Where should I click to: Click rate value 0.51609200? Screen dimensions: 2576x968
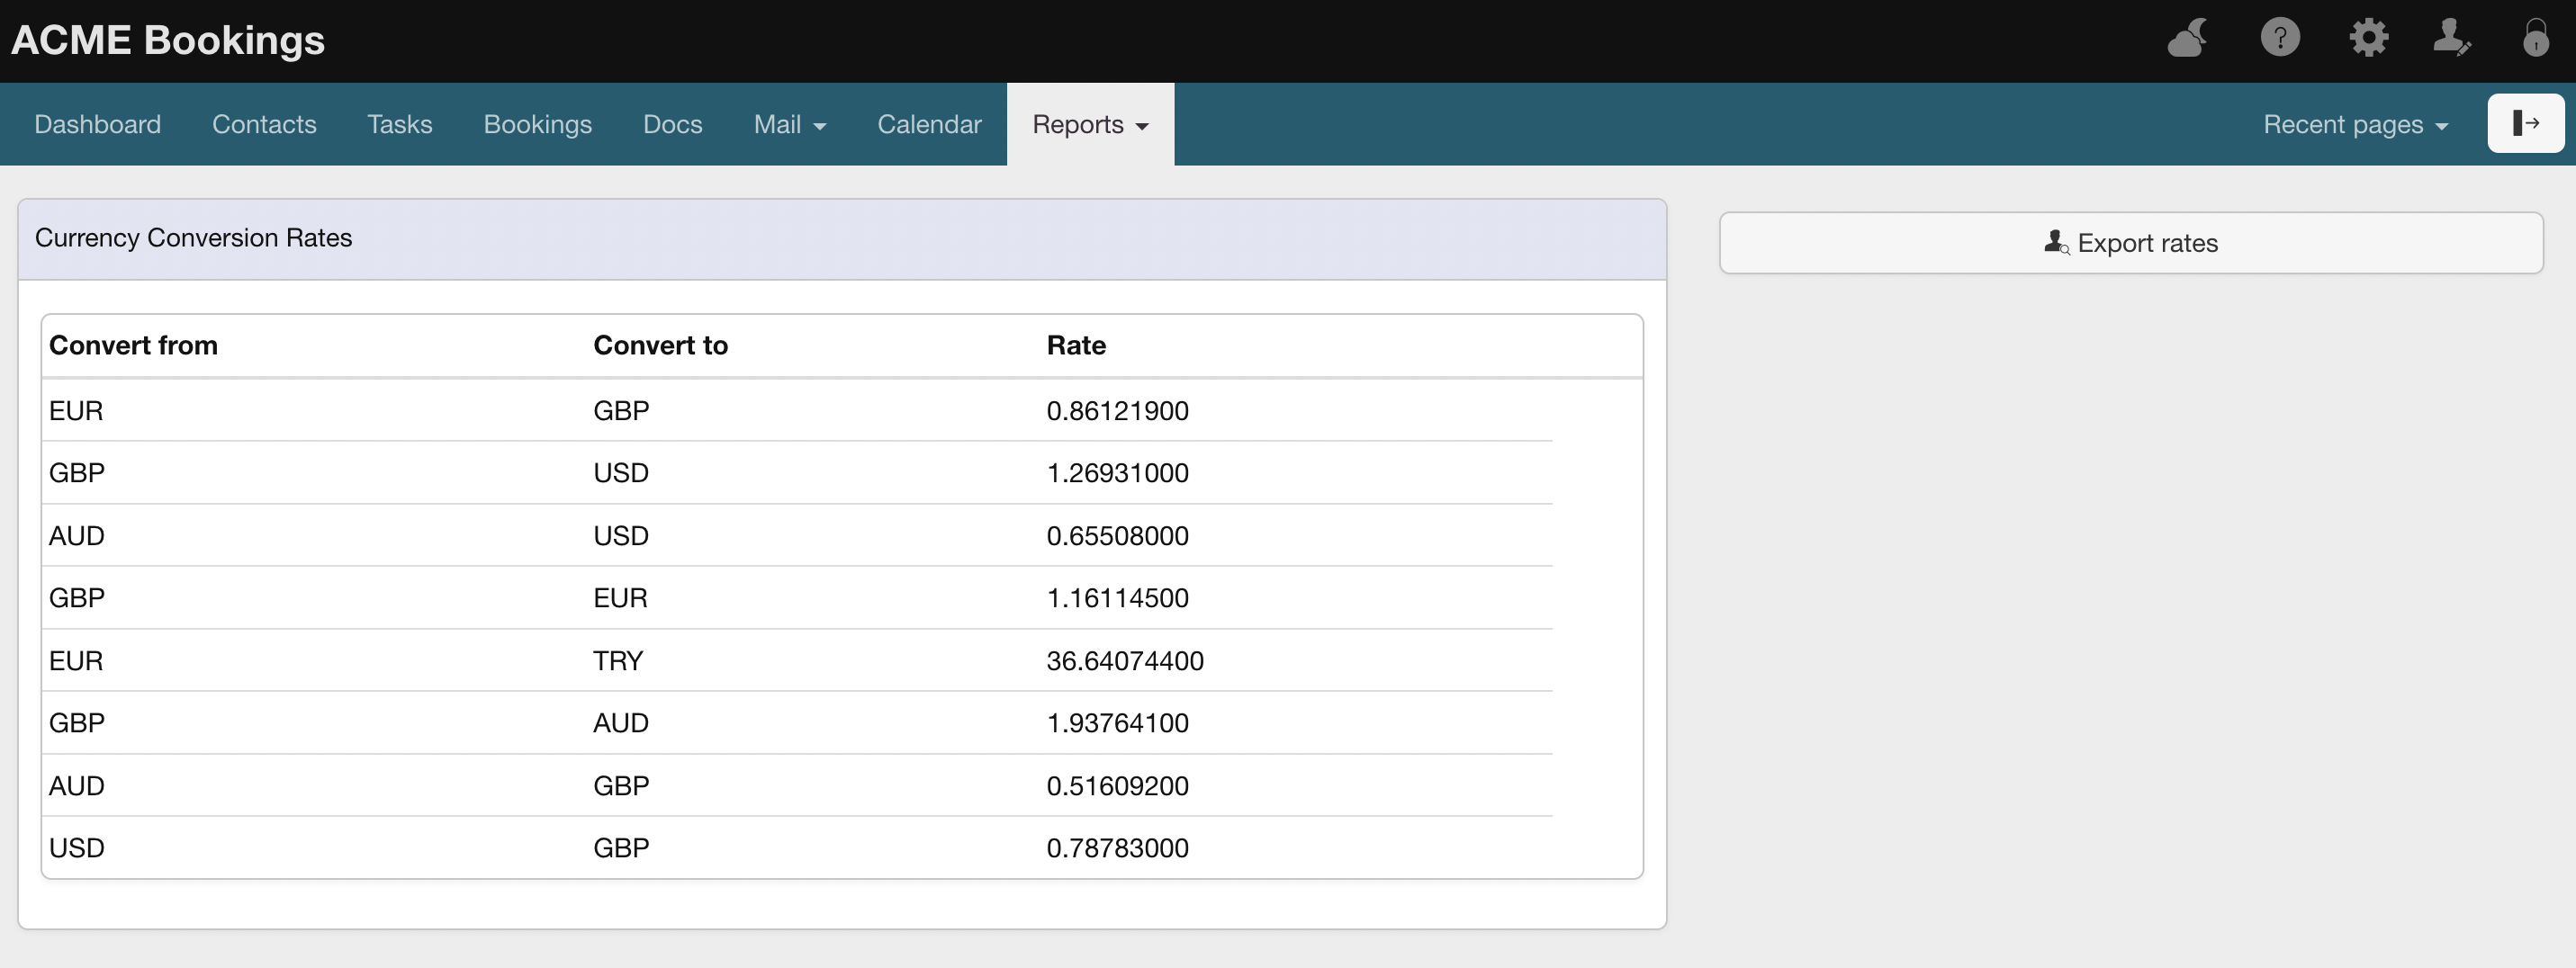point(1117,786)
